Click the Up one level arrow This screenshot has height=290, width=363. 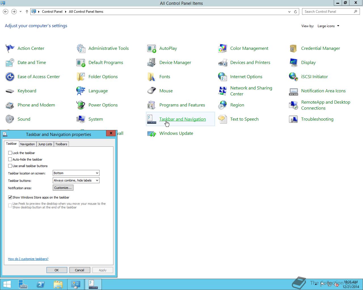[27, 12]
